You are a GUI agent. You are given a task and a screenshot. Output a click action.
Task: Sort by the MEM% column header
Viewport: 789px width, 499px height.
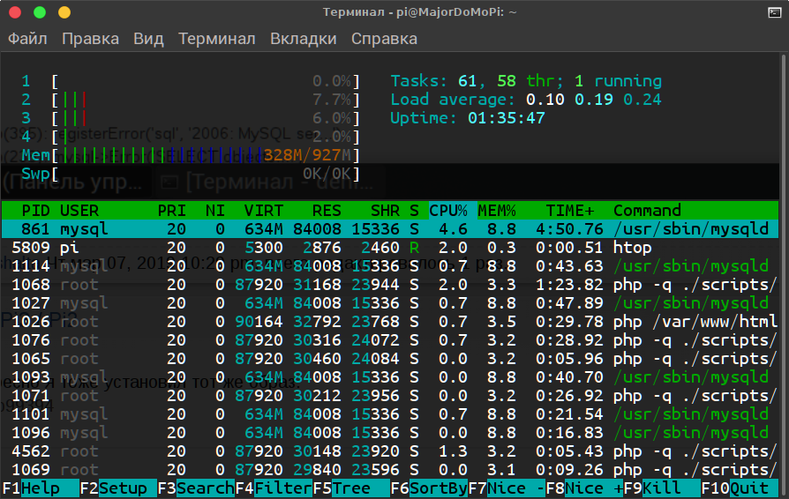(497, 211)
